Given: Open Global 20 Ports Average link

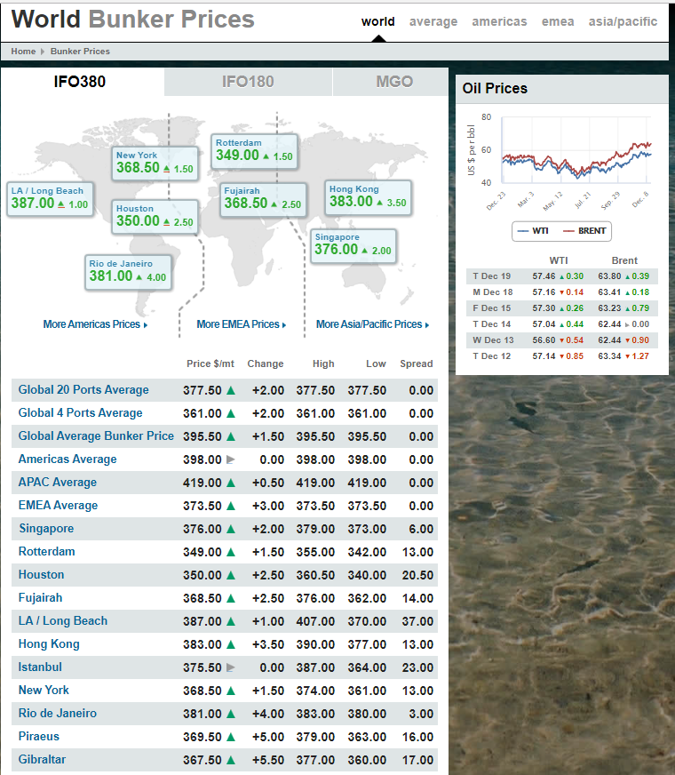Looking at the screenshot, I should (83, 390).
